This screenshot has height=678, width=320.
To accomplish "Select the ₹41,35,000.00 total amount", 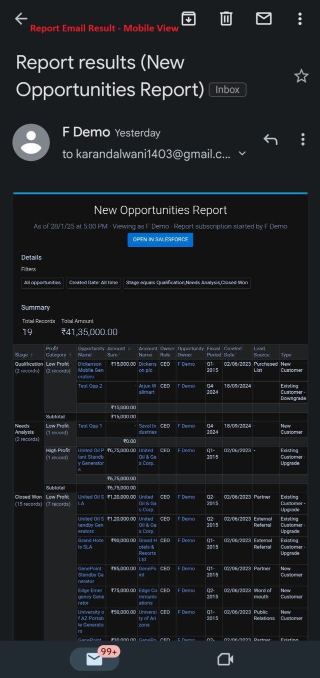I will click(x=89, y=332).
